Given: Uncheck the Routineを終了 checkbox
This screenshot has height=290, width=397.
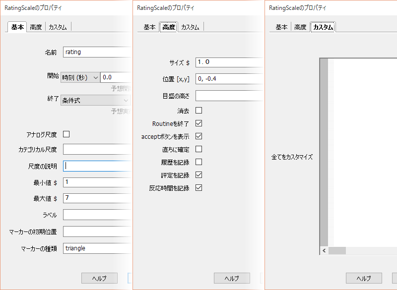Looking at the screenshot, I should click(199, 123).
